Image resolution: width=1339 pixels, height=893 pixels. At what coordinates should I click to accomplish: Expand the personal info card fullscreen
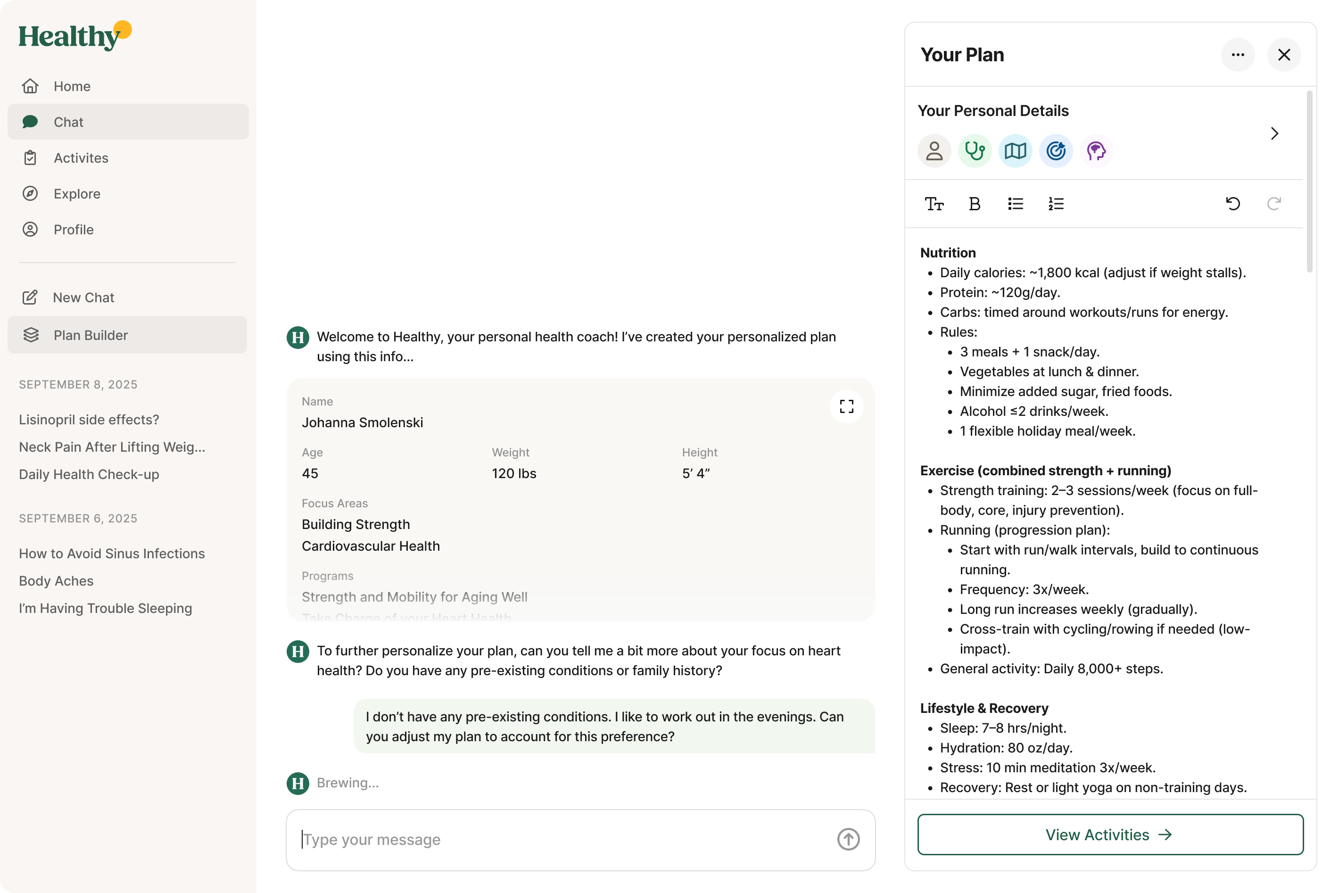point(847,406)
